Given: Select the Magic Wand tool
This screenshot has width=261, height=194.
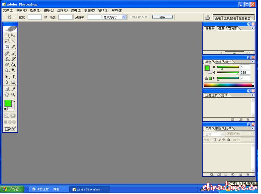Looking at the screenshot, I should pyautogui.click(x=13, y=41).
